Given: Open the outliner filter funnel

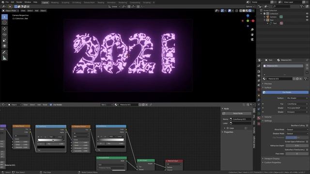Looking at the screenshot, I should (x=302, y=6).
